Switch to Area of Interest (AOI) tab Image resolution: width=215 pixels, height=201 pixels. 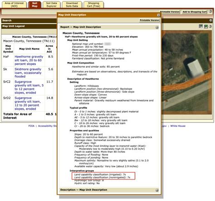pos(14,5)
